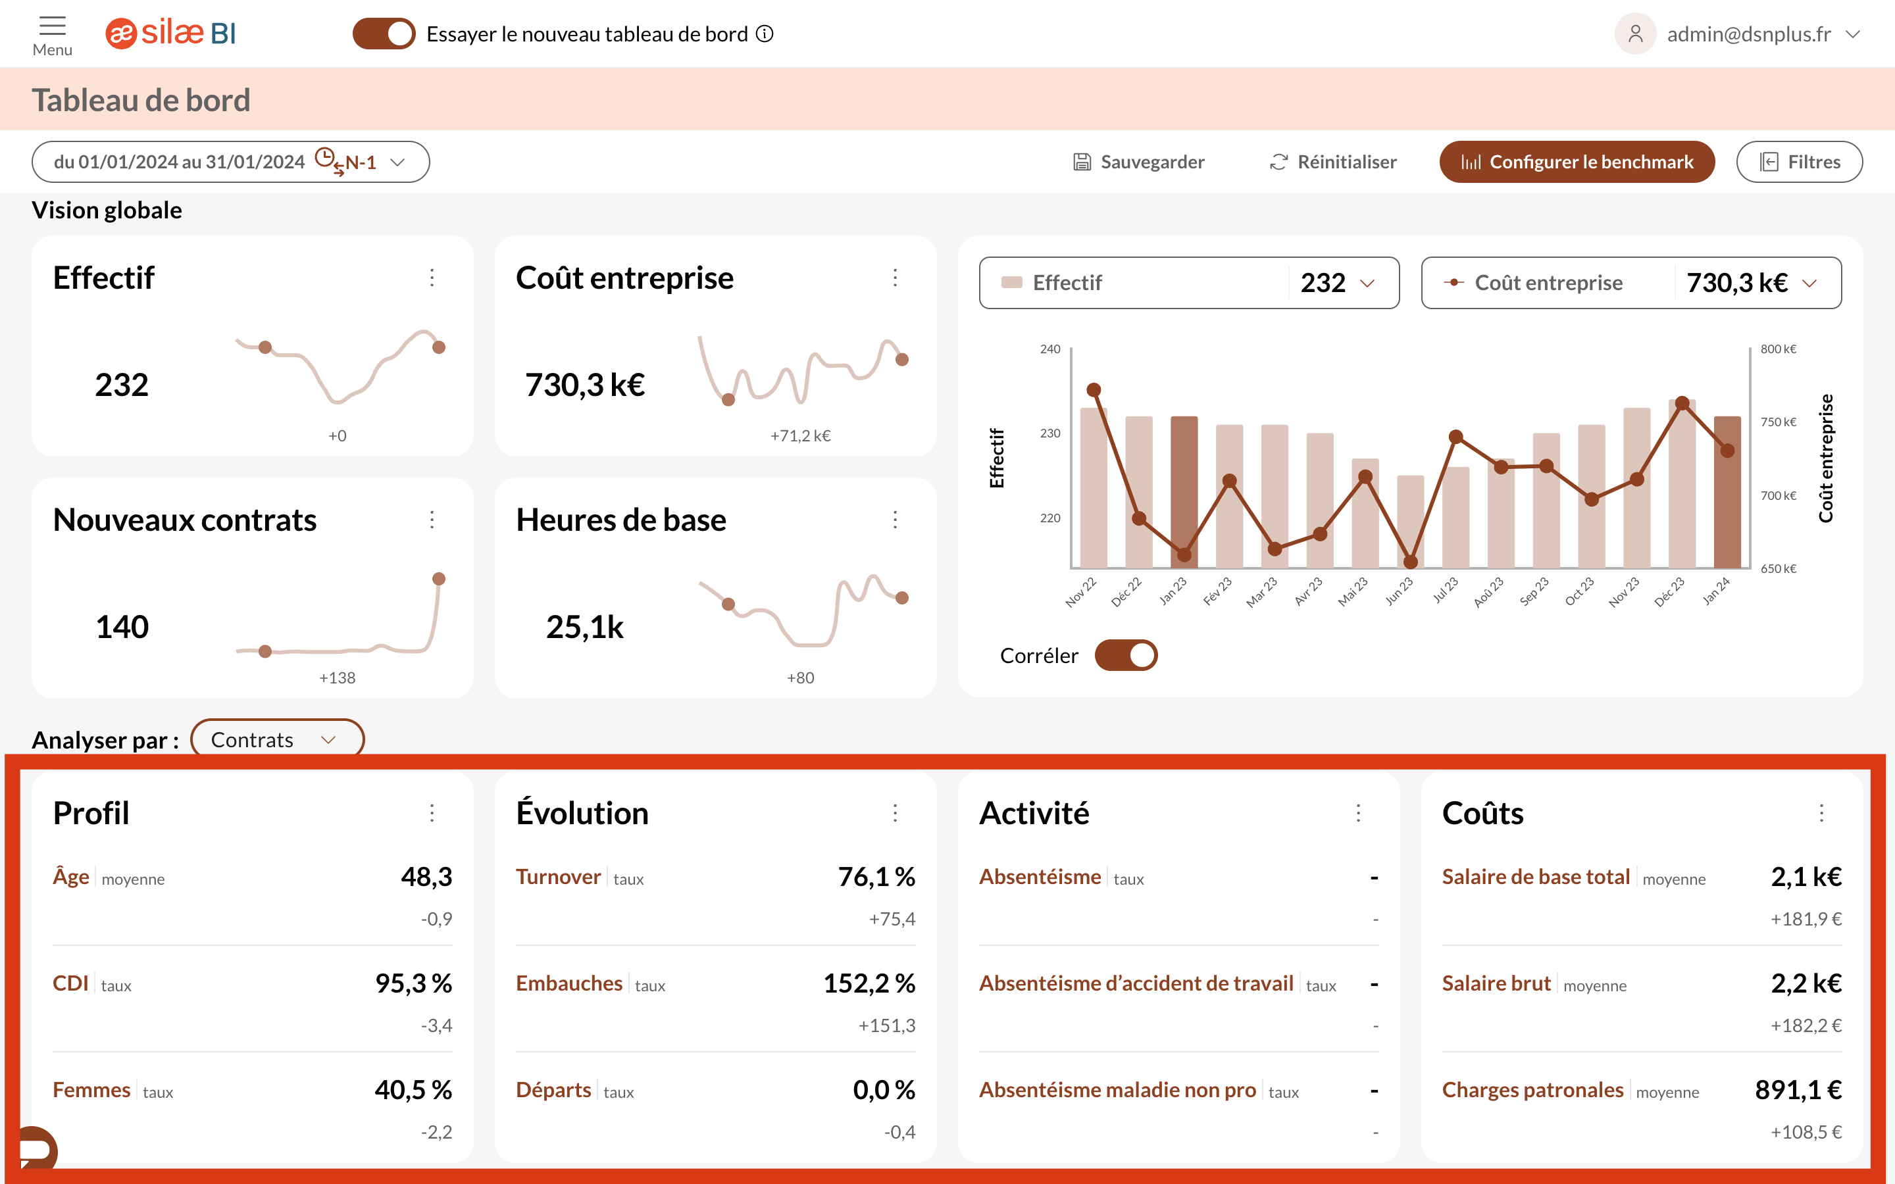Click the user avatar icon
The image size is (1895, 1184).
(x=1635, y=34)
